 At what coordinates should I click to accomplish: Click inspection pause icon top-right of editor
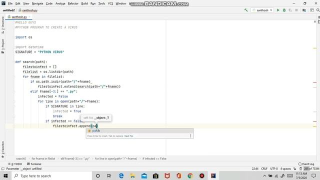coord(314,21)
